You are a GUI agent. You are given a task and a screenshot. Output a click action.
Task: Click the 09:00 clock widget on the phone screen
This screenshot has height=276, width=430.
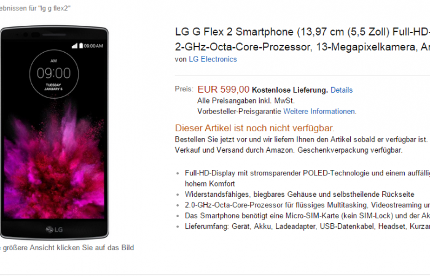click(54, 74)
